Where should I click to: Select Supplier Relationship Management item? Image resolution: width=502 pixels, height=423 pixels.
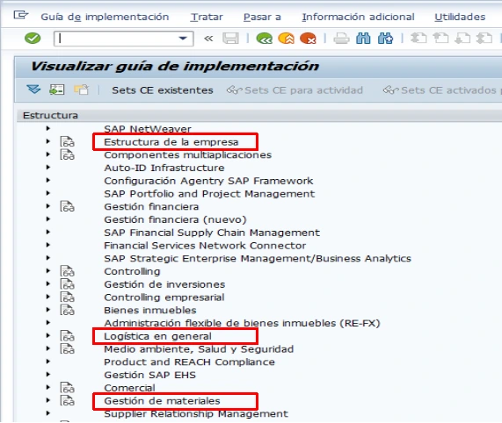pos(196,413)
